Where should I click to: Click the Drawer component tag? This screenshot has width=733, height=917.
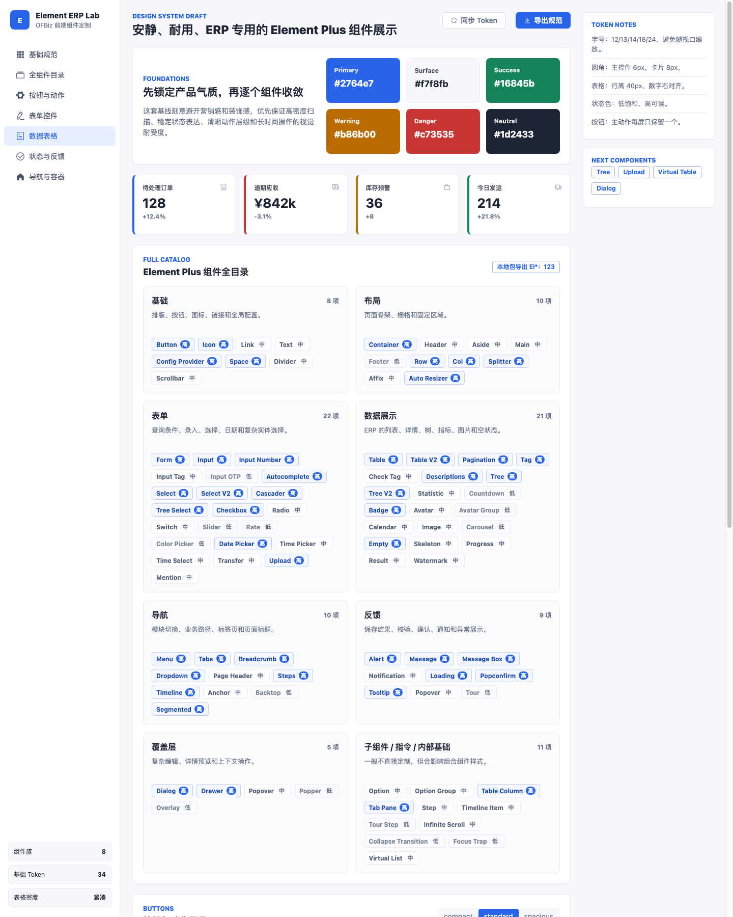[x=218, y=791]
